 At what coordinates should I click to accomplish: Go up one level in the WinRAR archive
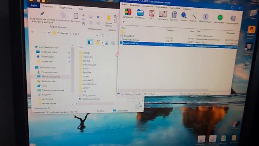124,21
